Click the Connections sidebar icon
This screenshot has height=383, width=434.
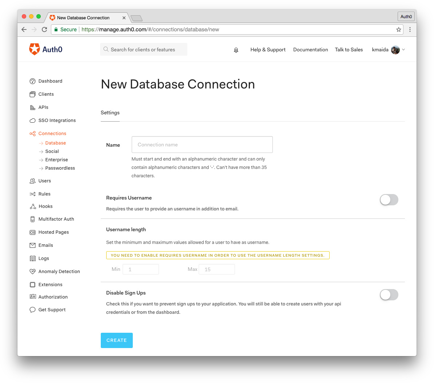coord(32,134)
